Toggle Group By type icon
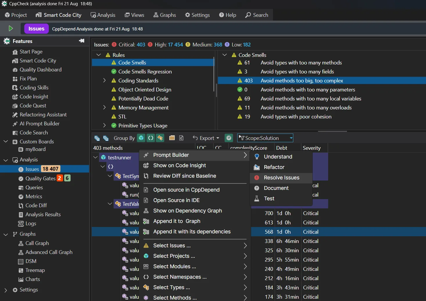The width and height of the screenshot is (426, 301). point(160,138)
